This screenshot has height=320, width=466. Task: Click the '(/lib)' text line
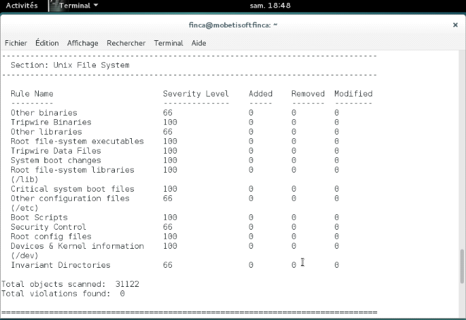(x=25, y=179)
